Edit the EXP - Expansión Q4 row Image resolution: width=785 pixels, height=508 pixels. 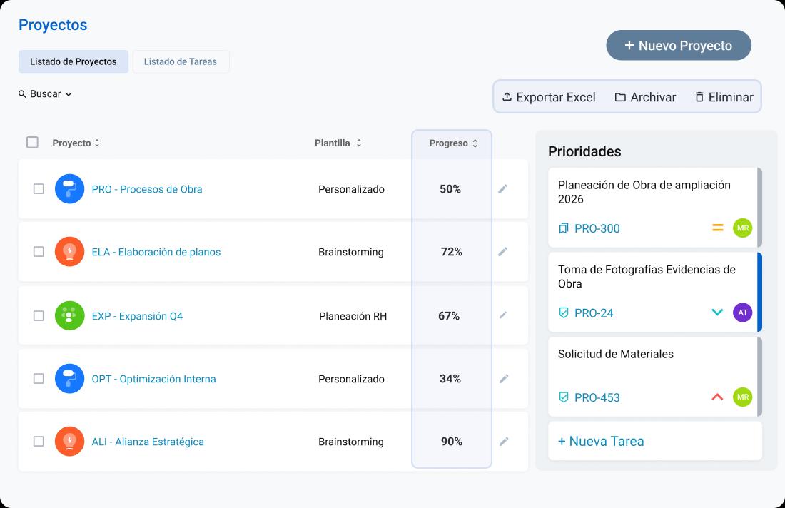tap(503, 315)
